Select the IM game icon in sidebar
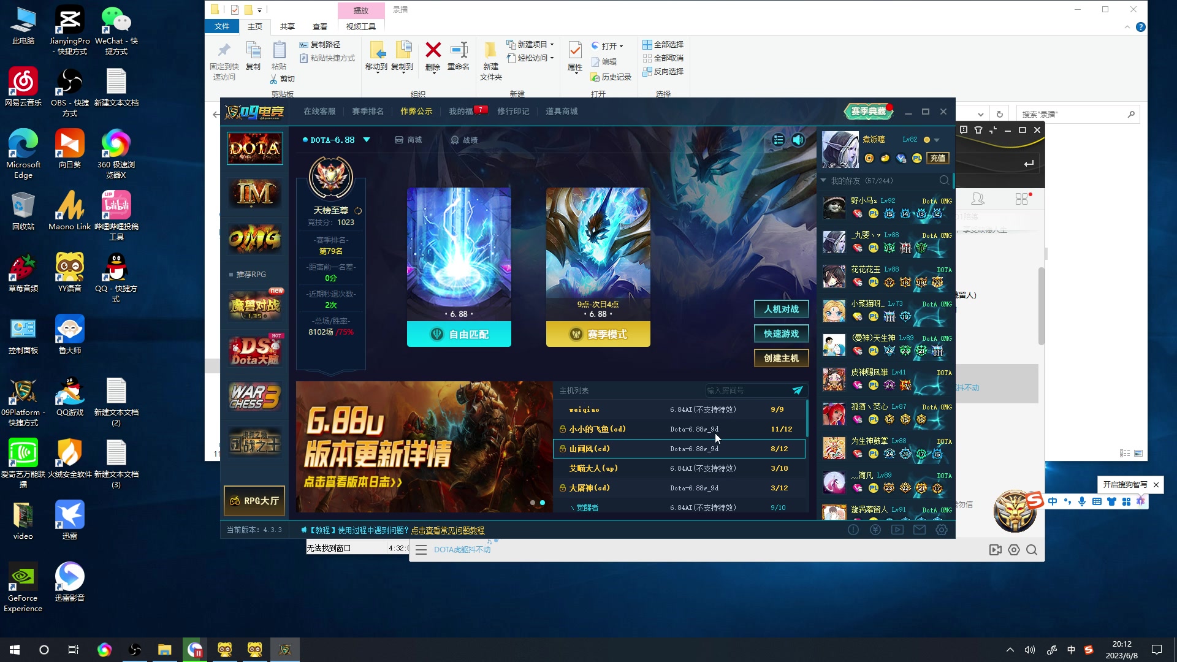The image size is (1177, 662). point(254,194)
